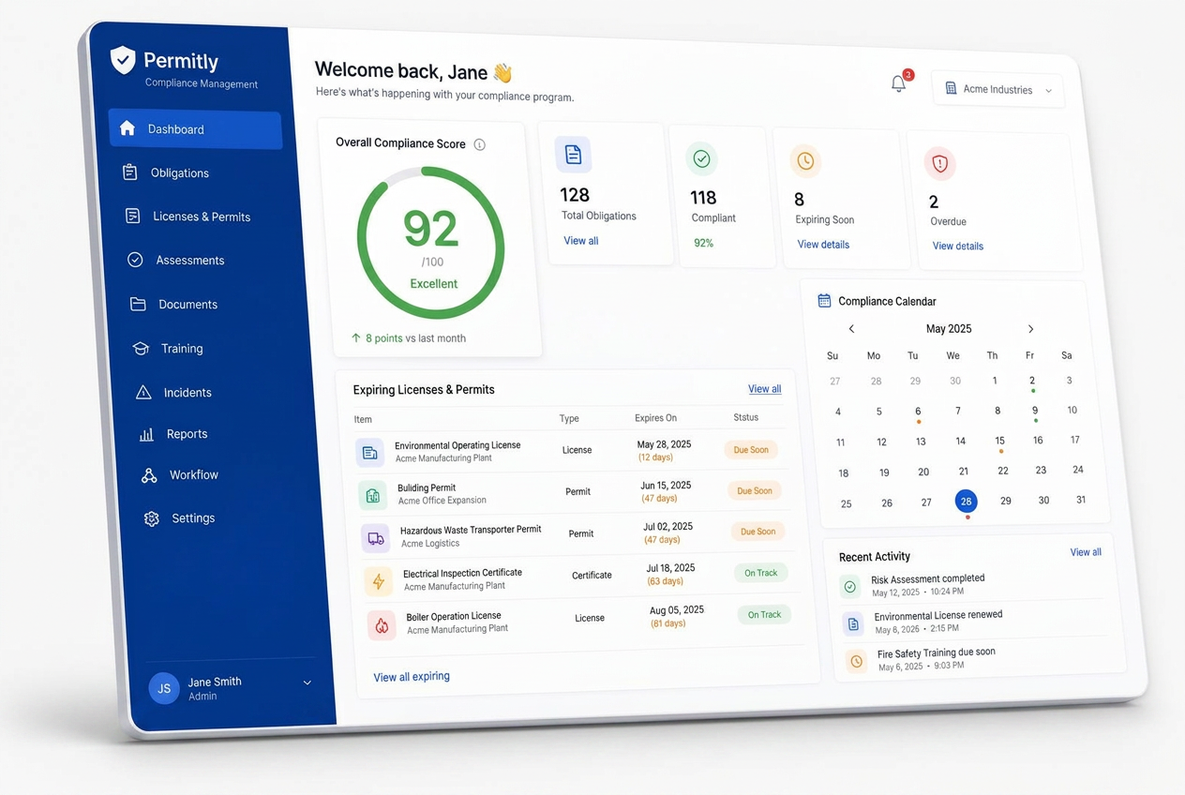Click the Electrical Inspection Certificate bolt icon

378,581
